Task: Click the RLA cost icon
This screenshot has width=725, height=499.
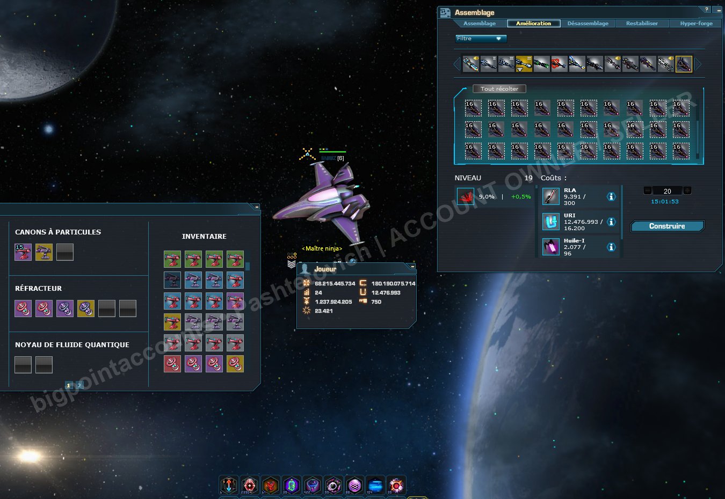Action: tap(551, 196)
